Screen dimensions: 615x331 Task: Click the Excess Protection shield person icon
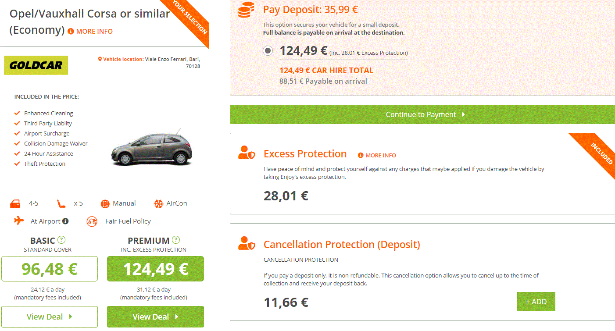coord(247,153)
